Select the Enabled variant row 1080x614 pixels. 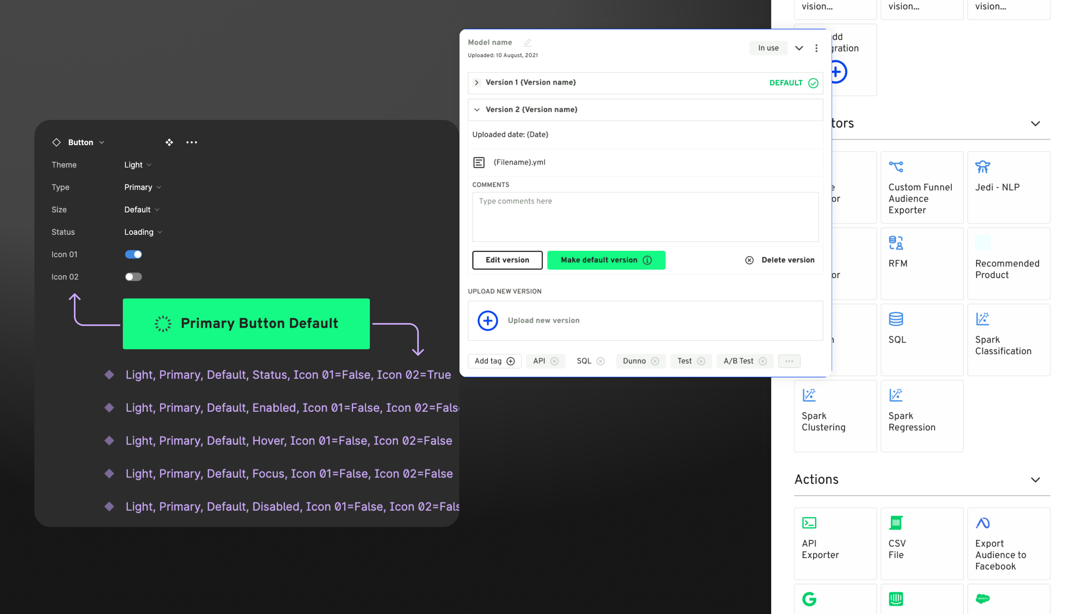[x=281, y=408]
